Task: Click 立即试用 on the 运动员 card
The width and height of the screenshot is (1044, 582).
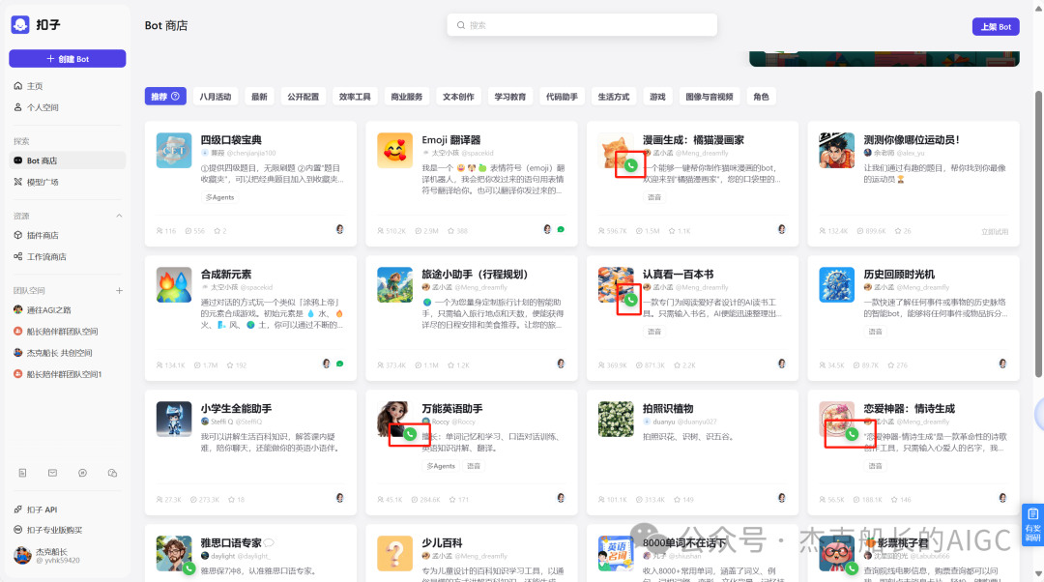Action: click(x=995, y=232)
